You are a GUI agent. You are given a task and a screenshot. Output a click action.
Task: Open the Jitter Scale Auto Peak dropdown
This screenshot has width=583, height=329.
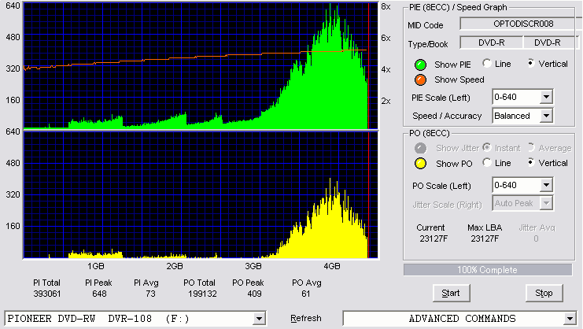pos(546,203)
